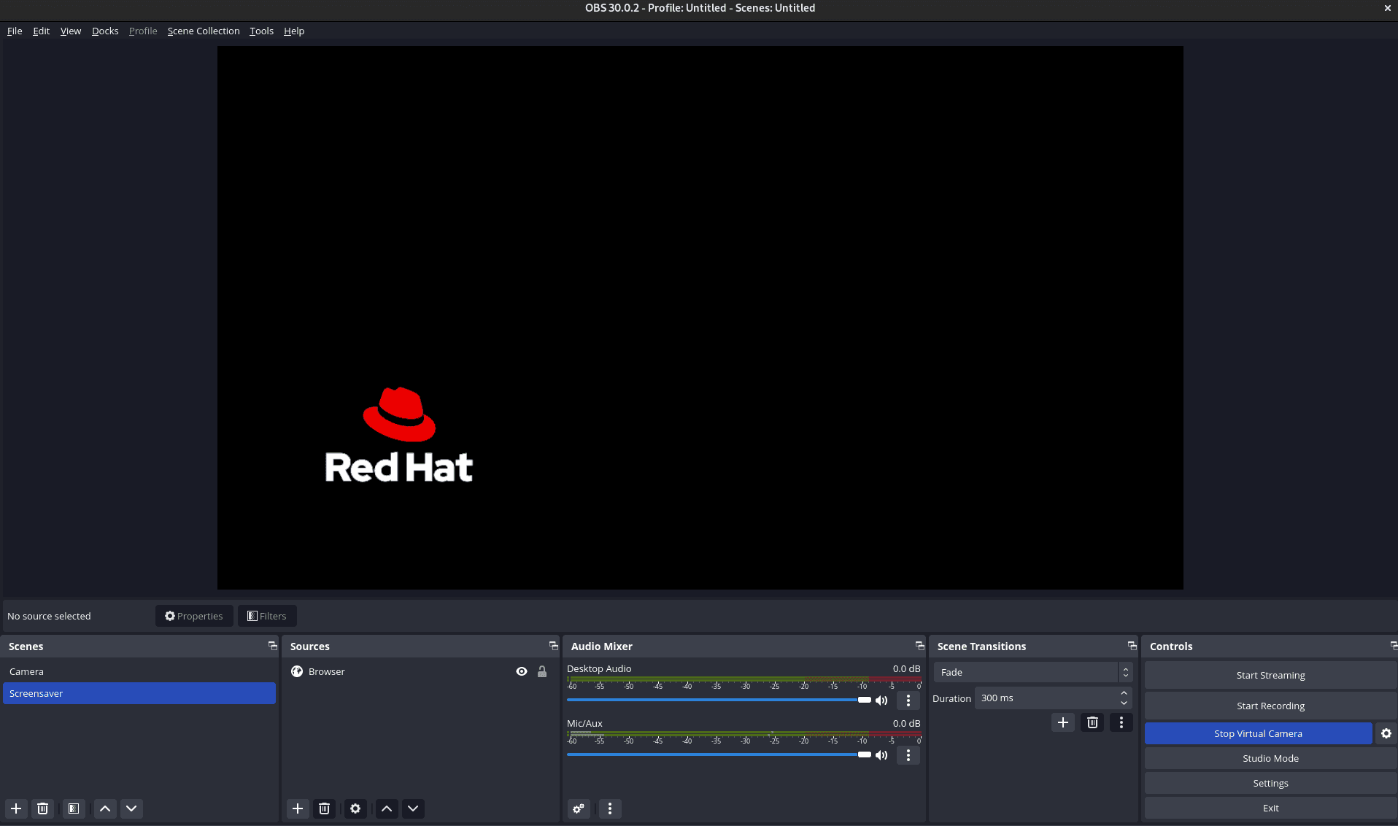The width and height of the screenshot is (1398, 826).
Task: Open Audio Mixer toolbar options menu
Action: click(610, 808)
